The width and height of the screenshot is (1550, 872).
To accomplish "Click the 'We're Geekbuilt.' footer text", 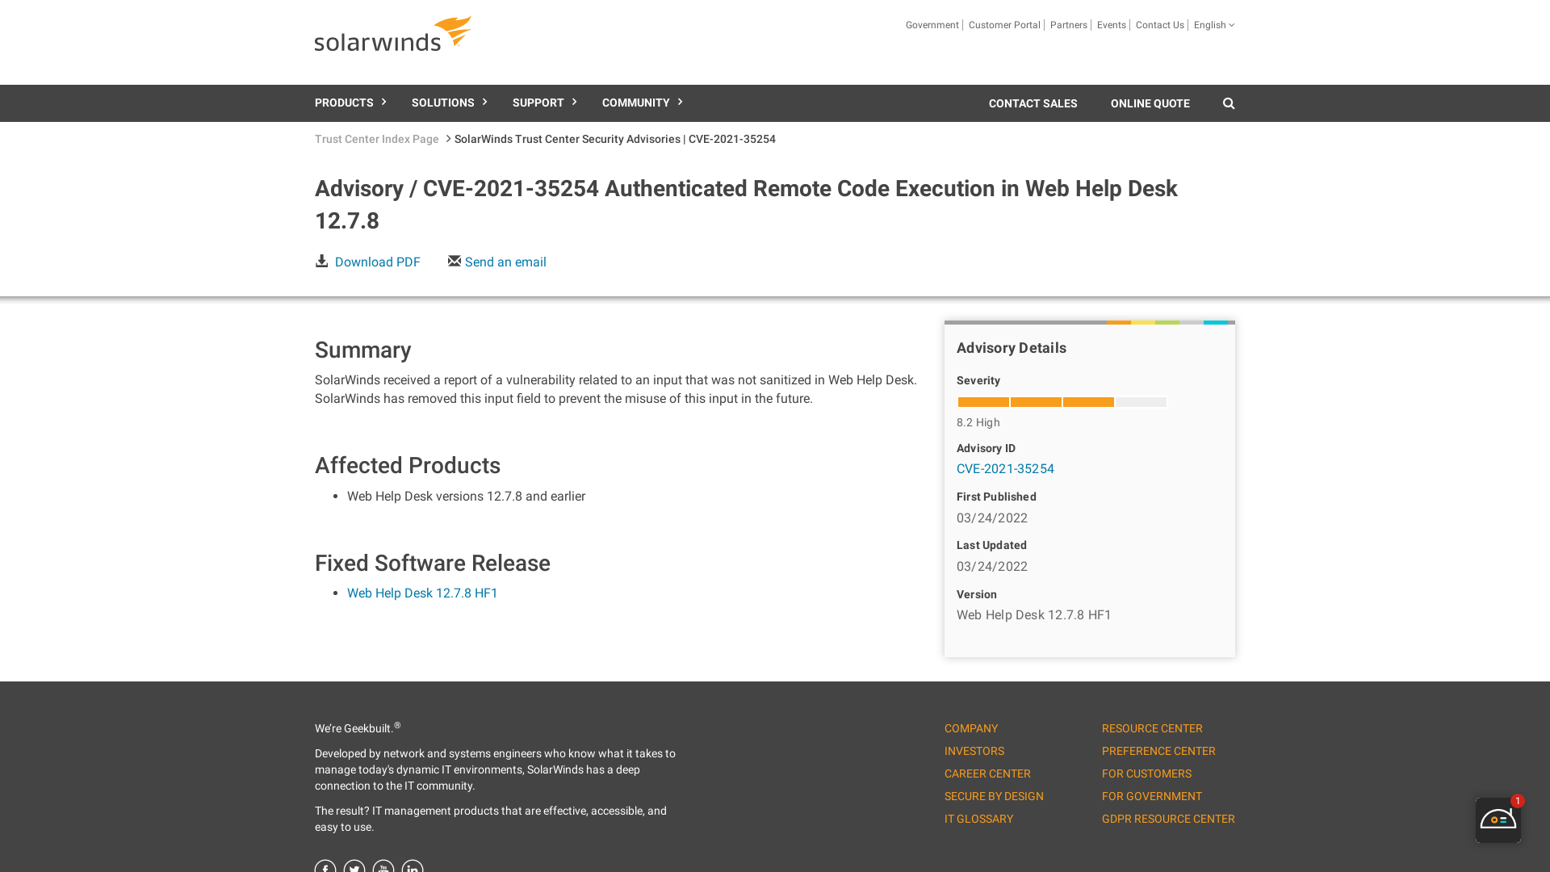I will pyautogui.click(x=358, y=727).
